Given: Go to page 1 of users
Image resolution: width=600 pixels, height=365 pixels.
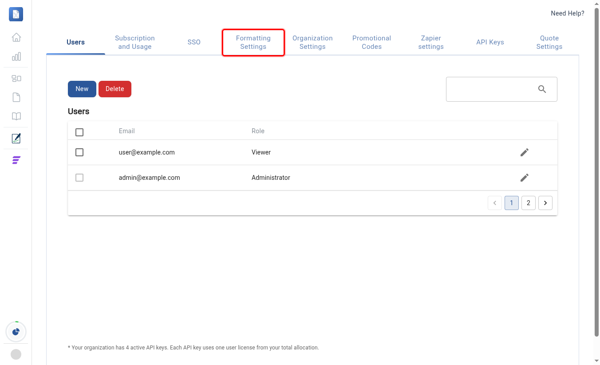Looking at the screenshot, I should point(512,203).
